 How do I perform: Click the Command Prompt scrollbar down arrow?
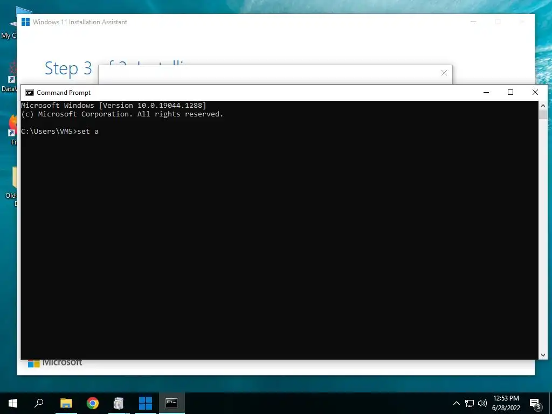tap(543, 355)
